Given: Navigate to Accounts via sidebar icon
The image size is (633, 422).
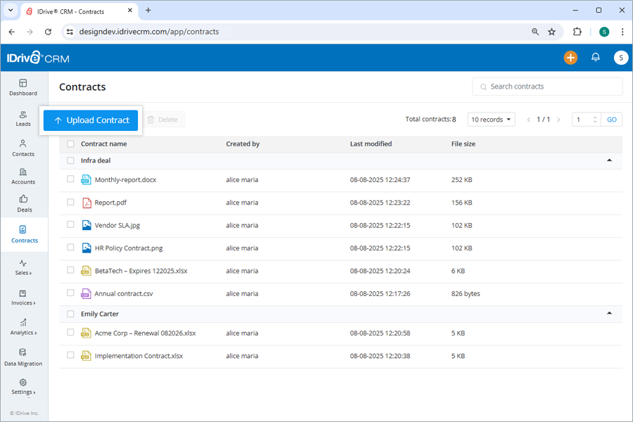Looking at the screenshot, I should (x=23, y=175).
